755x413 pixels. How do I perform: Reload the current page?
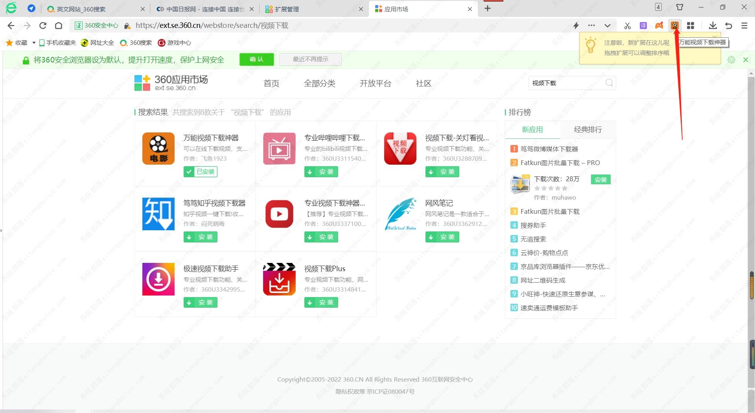pos(43,26)
